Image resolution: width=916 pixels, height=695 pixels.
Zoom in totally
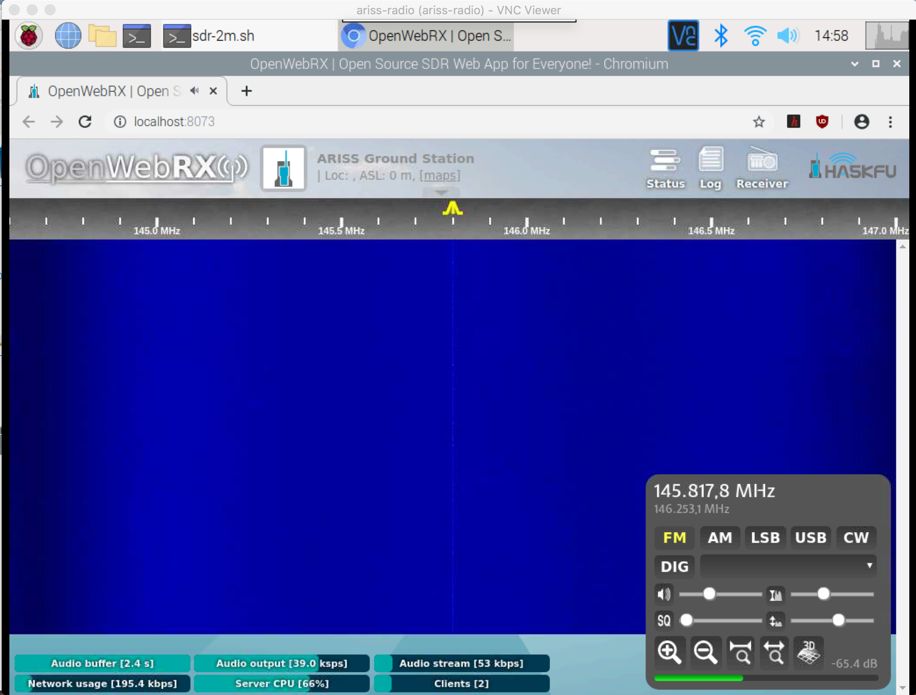[x=740, y=652]
